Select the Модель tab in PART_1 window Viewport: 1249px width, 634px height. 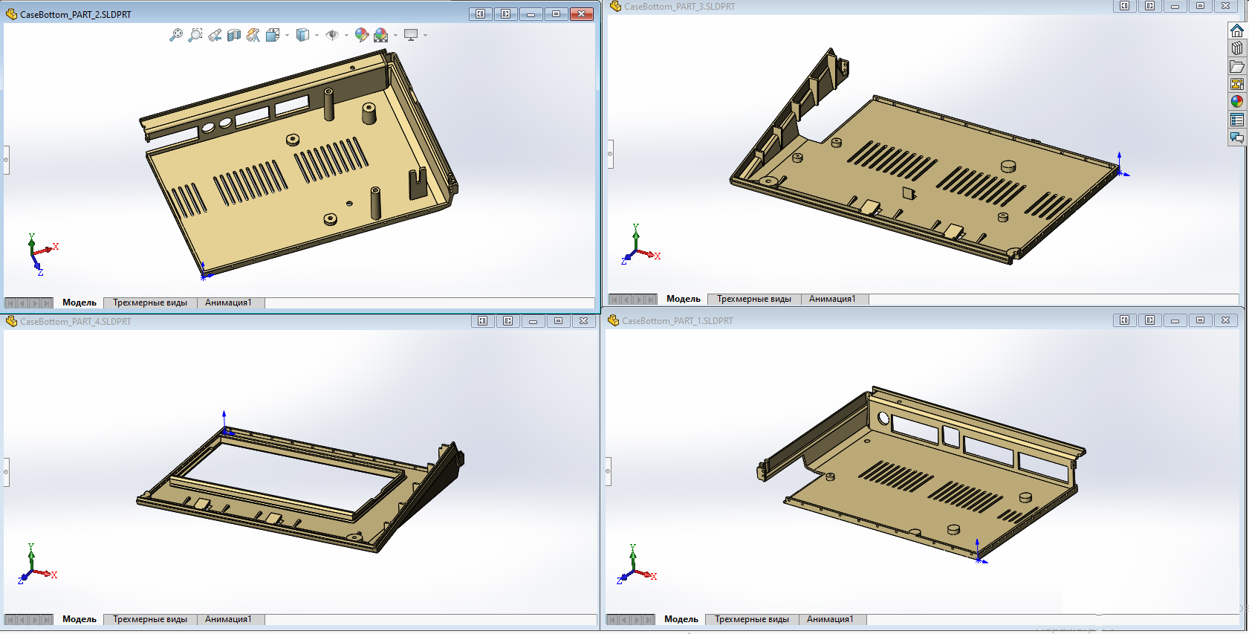681,619
